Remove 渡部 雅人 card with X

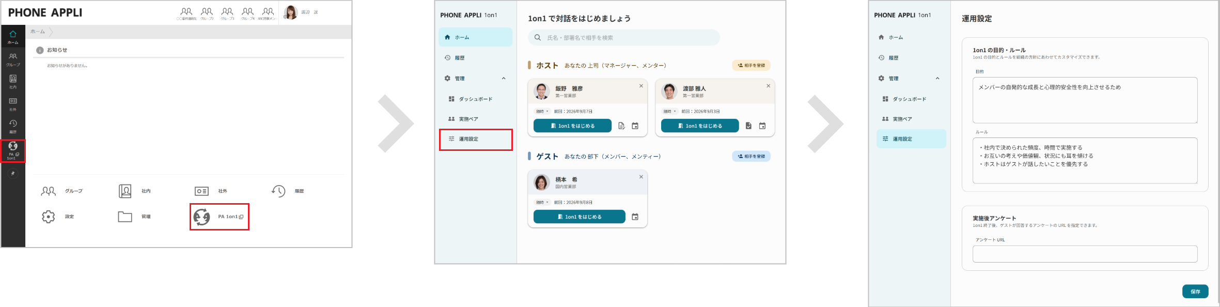pos(768,86)
